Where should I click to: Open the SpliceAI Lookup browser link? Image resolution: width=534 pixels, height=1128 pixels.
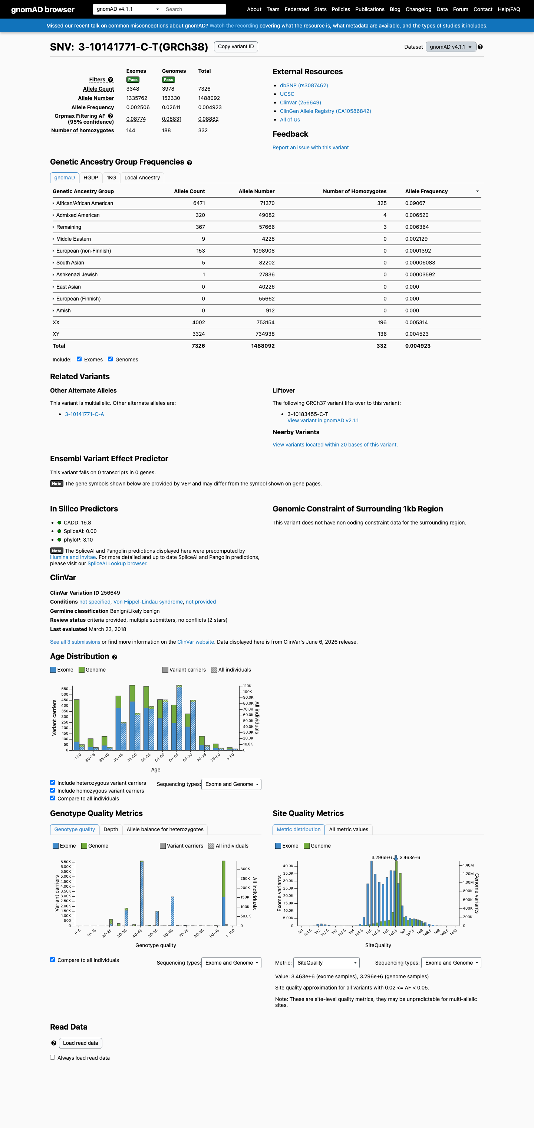(117, 563)
